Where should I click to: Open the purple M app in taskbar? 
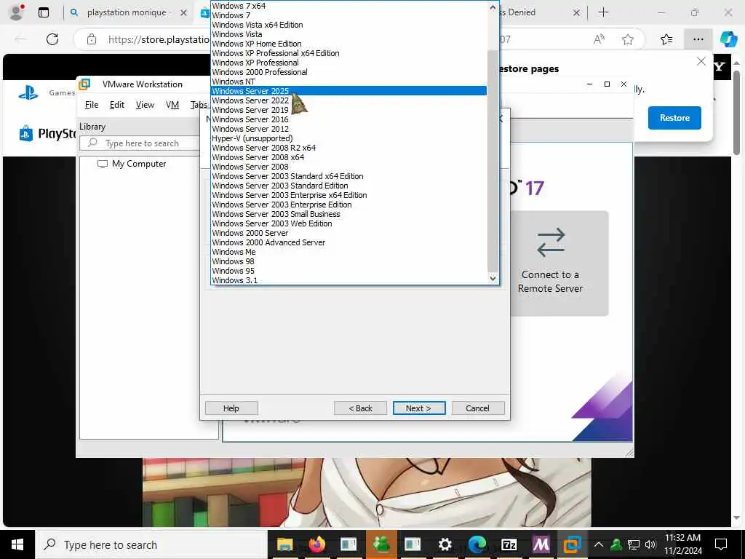[541, 544]
